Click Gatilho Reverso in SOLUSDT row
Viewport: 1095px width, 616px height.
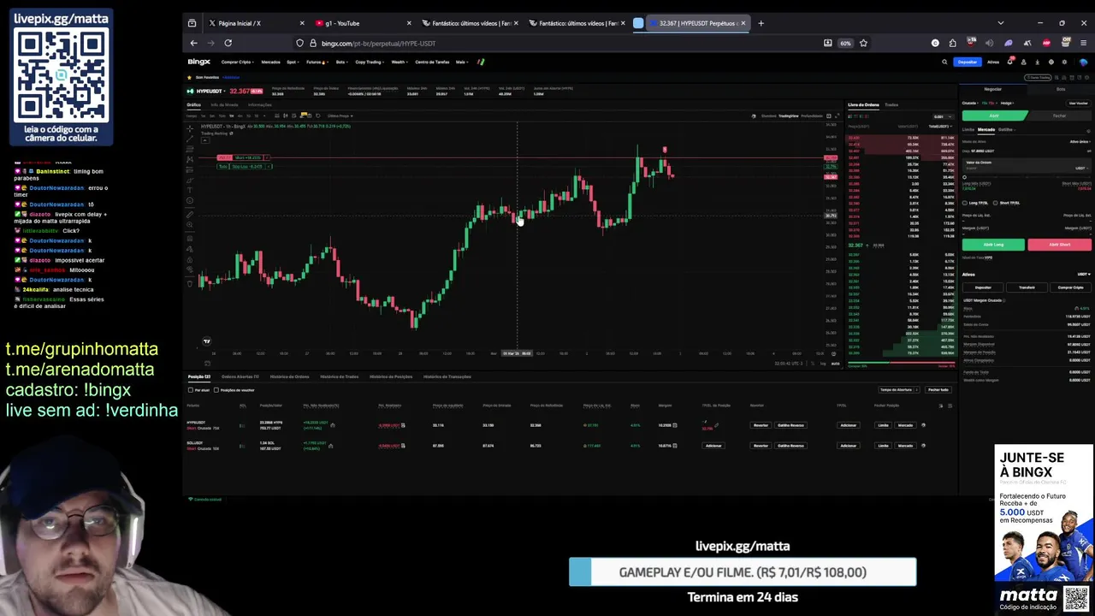click(790, 445)
